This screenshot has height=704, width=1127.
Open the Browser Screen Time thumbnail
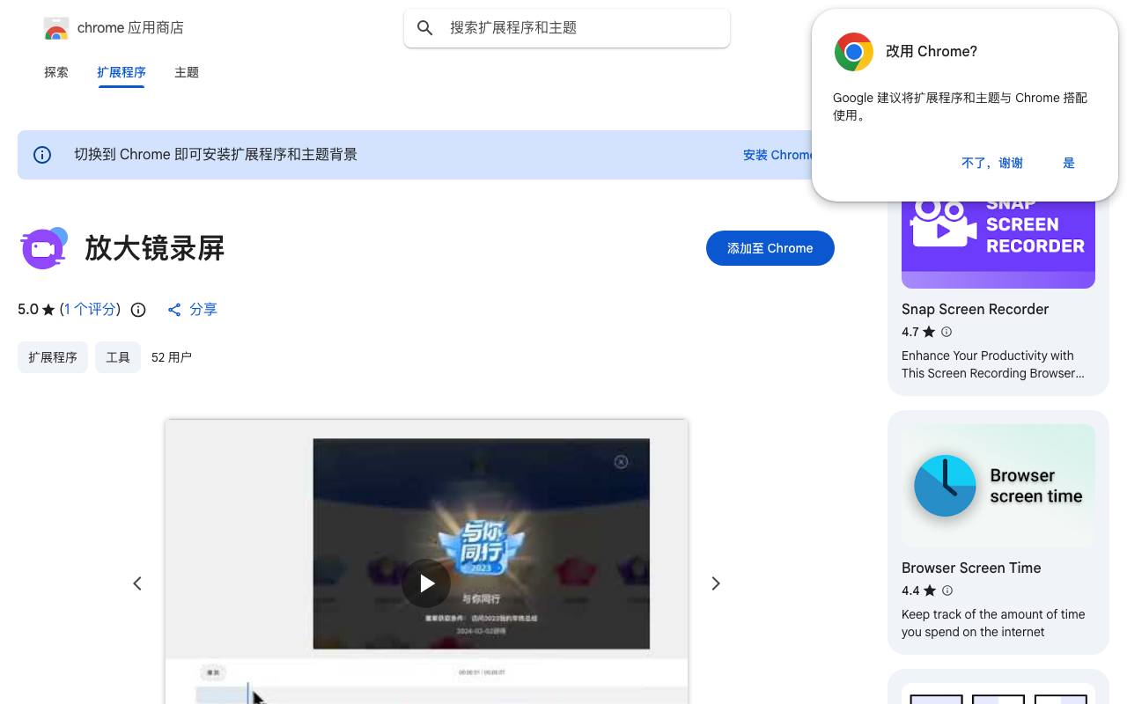(x=998, y=486)
